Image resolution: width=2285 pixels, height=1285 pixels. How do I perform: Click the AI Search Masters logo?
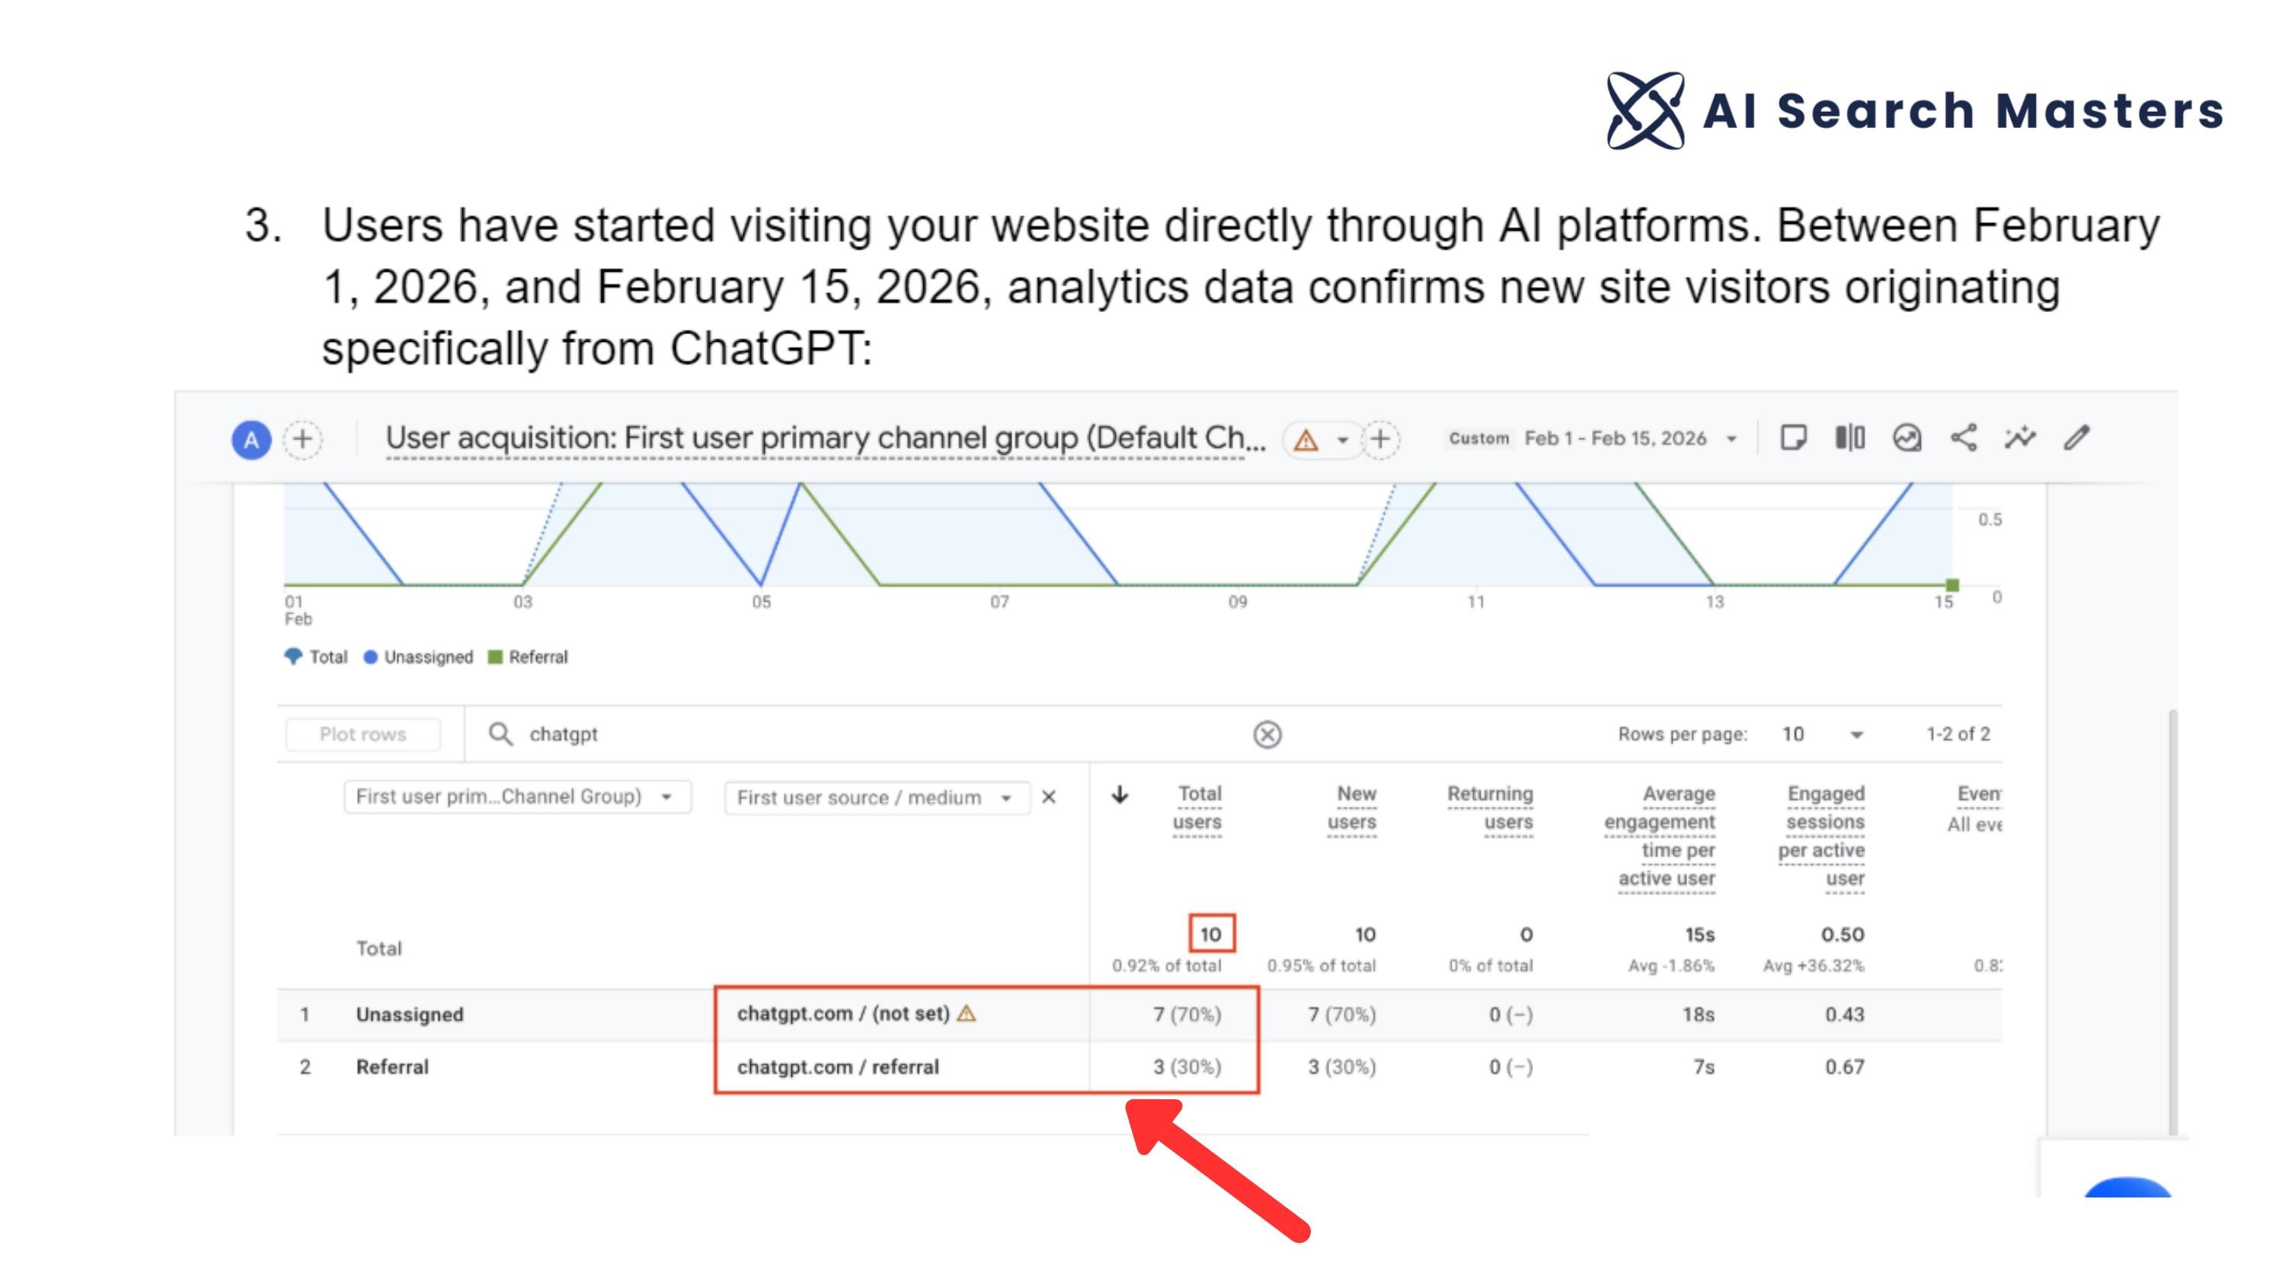point(1915,111)
